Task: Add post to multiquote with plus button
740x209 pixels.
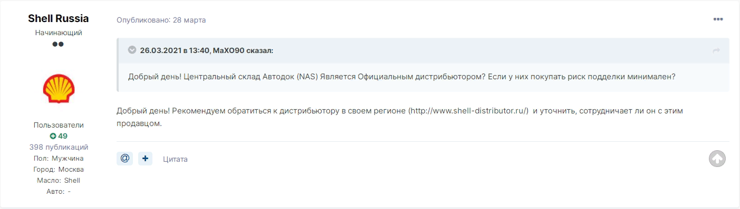Action: click(x=145, y=159)
